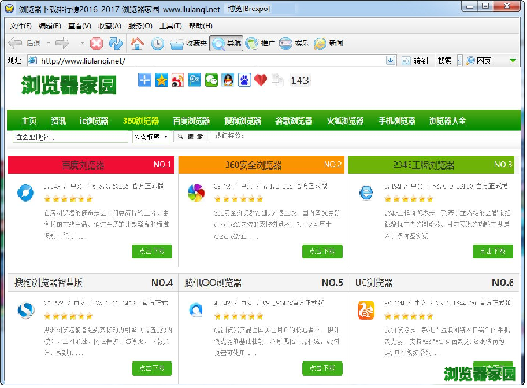Open the 工具(T) tools menu
Viewport: 527px width, 388px height.
170,26
